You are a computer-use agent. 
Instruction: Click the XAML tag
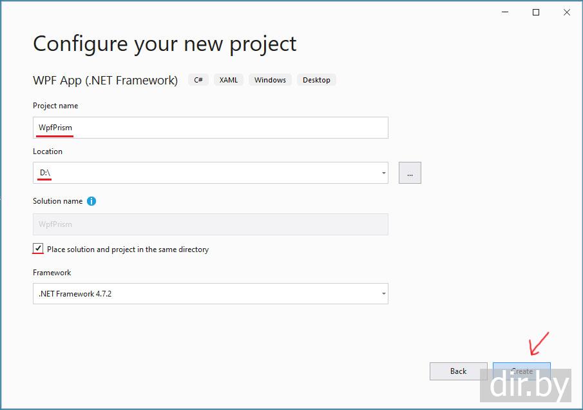point(229,80)
